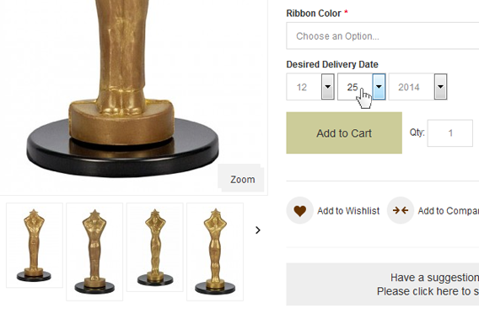Expand the day dropdown arrow next to 25
The height and width of the screenshot is (314, 479).
379,87
